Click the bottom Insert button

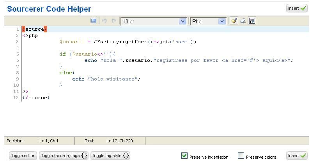[297, 156]
